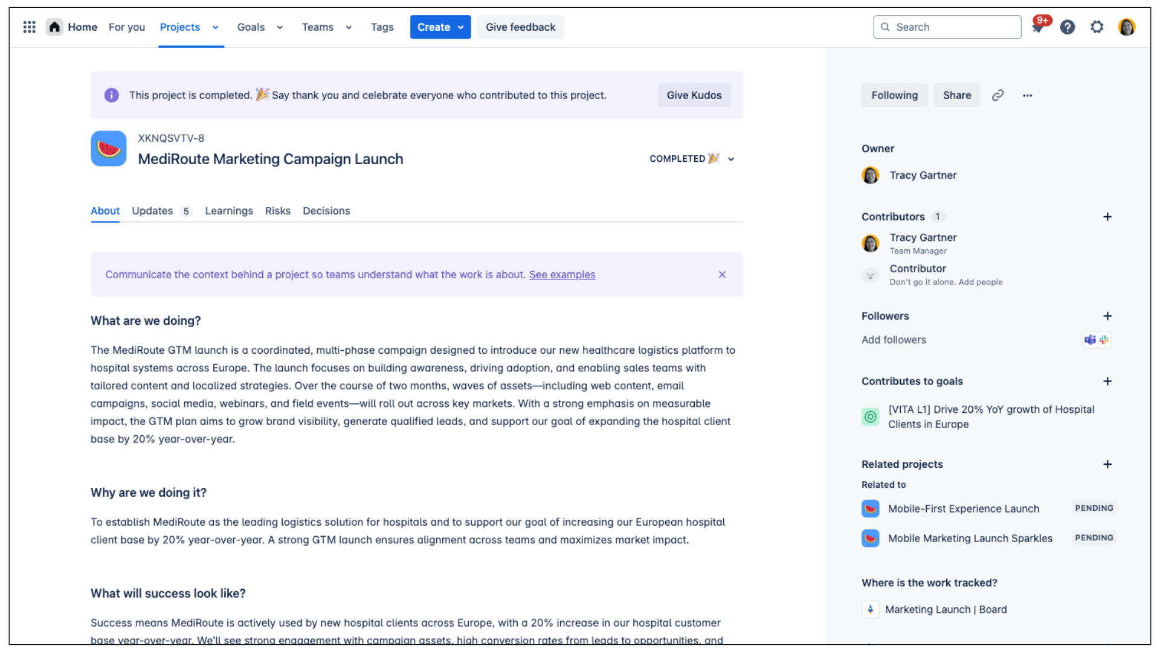Open the Create dropdown menu
This screenshot has height=652, width=1160.
[440, 27]
